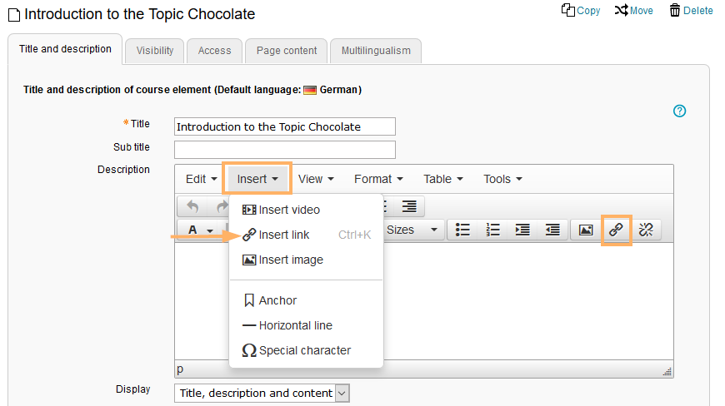This screenshot has height=406, width=725.
Task: Expand the font Sizes dropdown
Action: point(412,230)
